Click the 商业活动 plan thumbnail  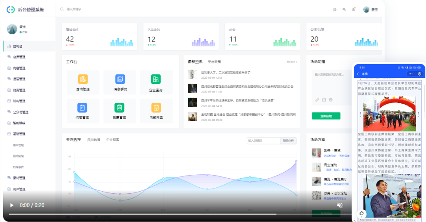click(316, 167)
